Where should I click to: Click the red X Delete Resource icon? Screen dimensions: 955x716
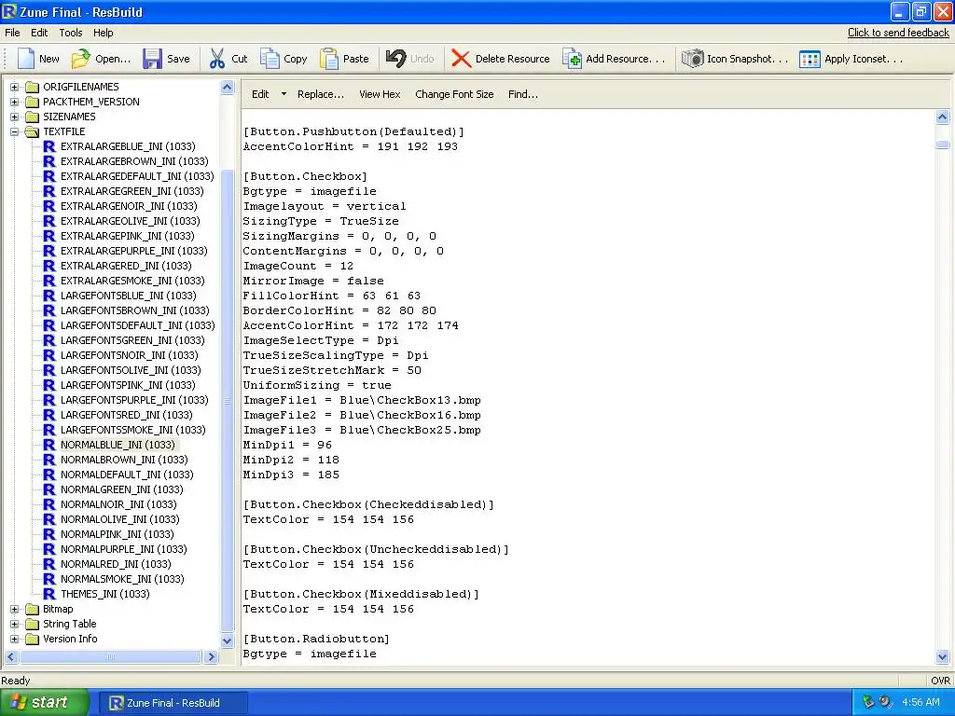click(461, 59)
